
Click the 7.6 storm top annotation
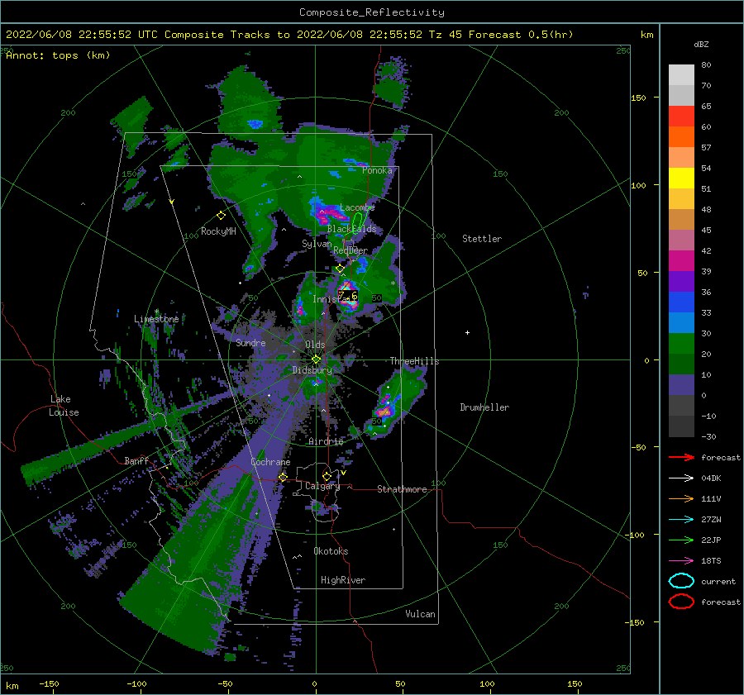(348, 296)
